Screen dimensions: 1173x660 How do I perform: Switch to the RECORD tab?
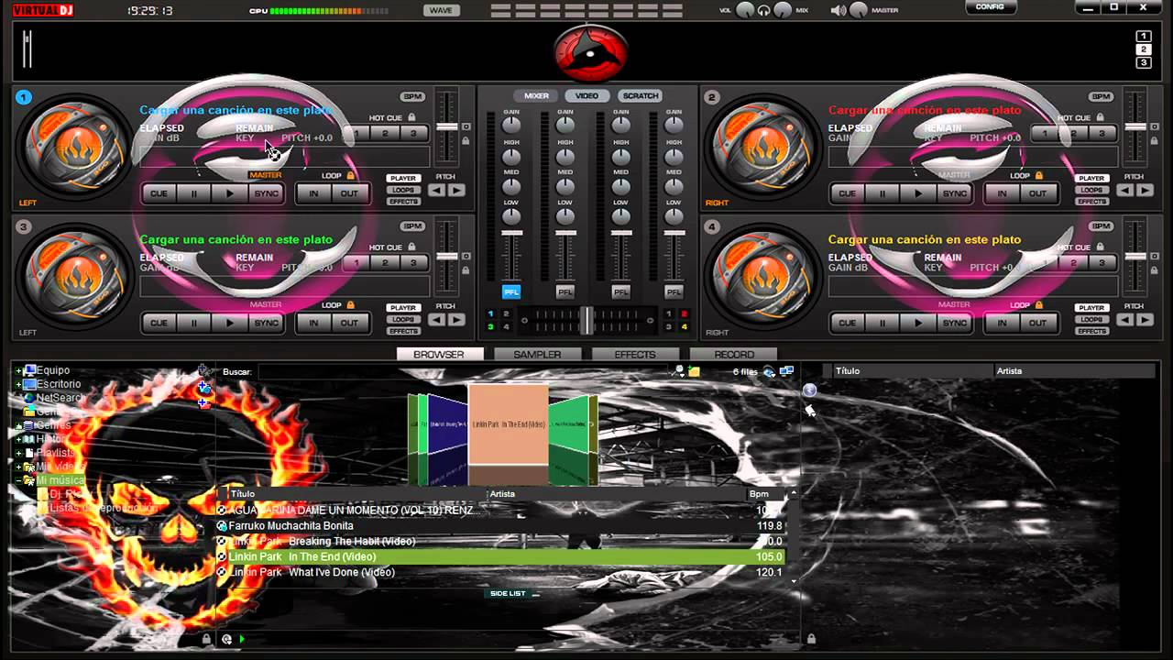[x=734, y=355]
